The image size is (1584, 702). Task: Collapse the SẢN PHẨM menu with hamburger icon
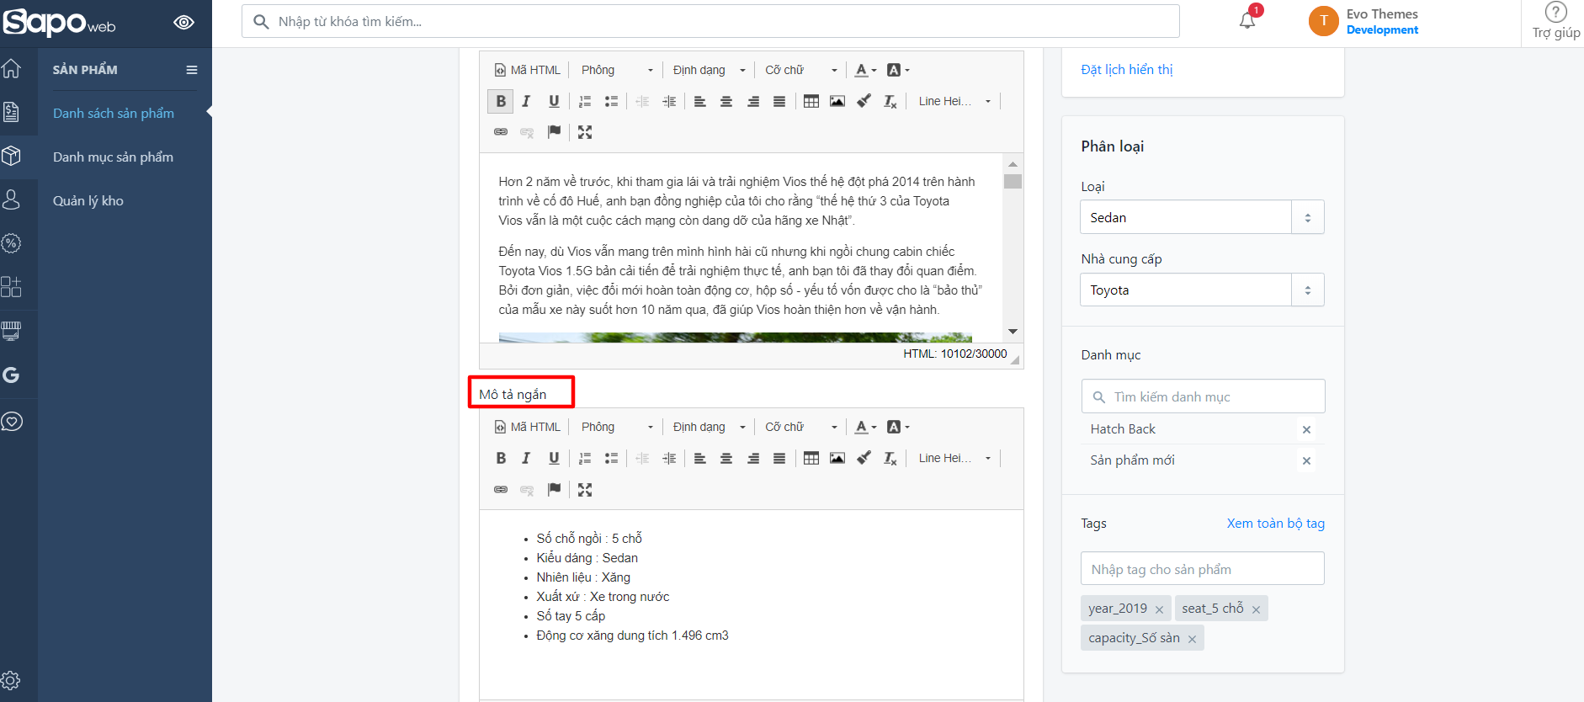192,70
